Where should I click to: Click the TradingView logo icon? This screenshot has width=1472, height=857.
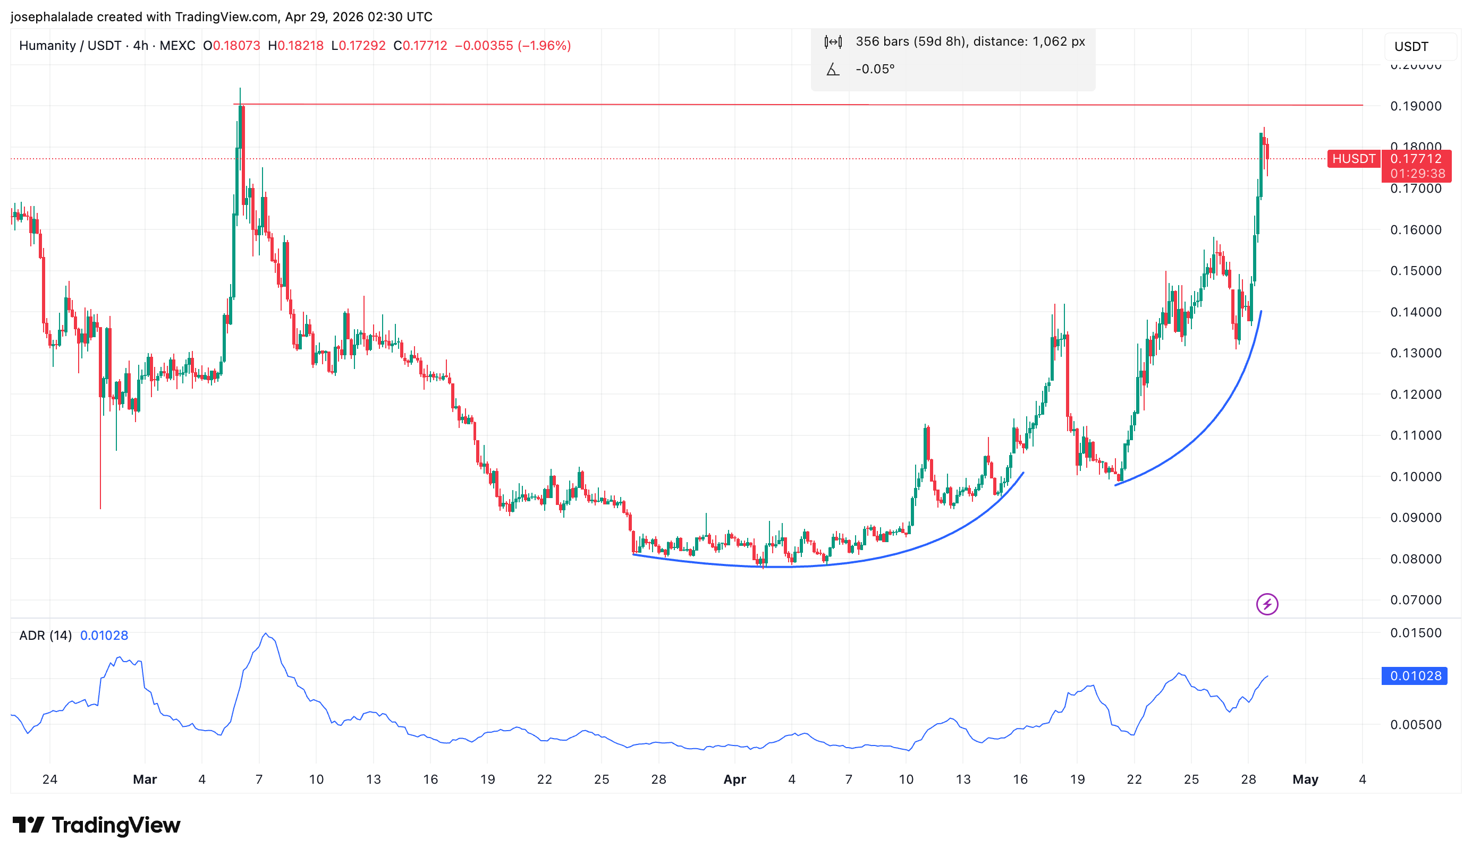(28, 824)
